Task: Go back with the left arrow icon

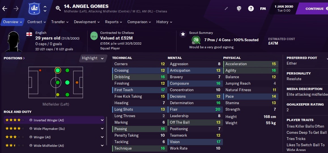Action: [5, 8]
